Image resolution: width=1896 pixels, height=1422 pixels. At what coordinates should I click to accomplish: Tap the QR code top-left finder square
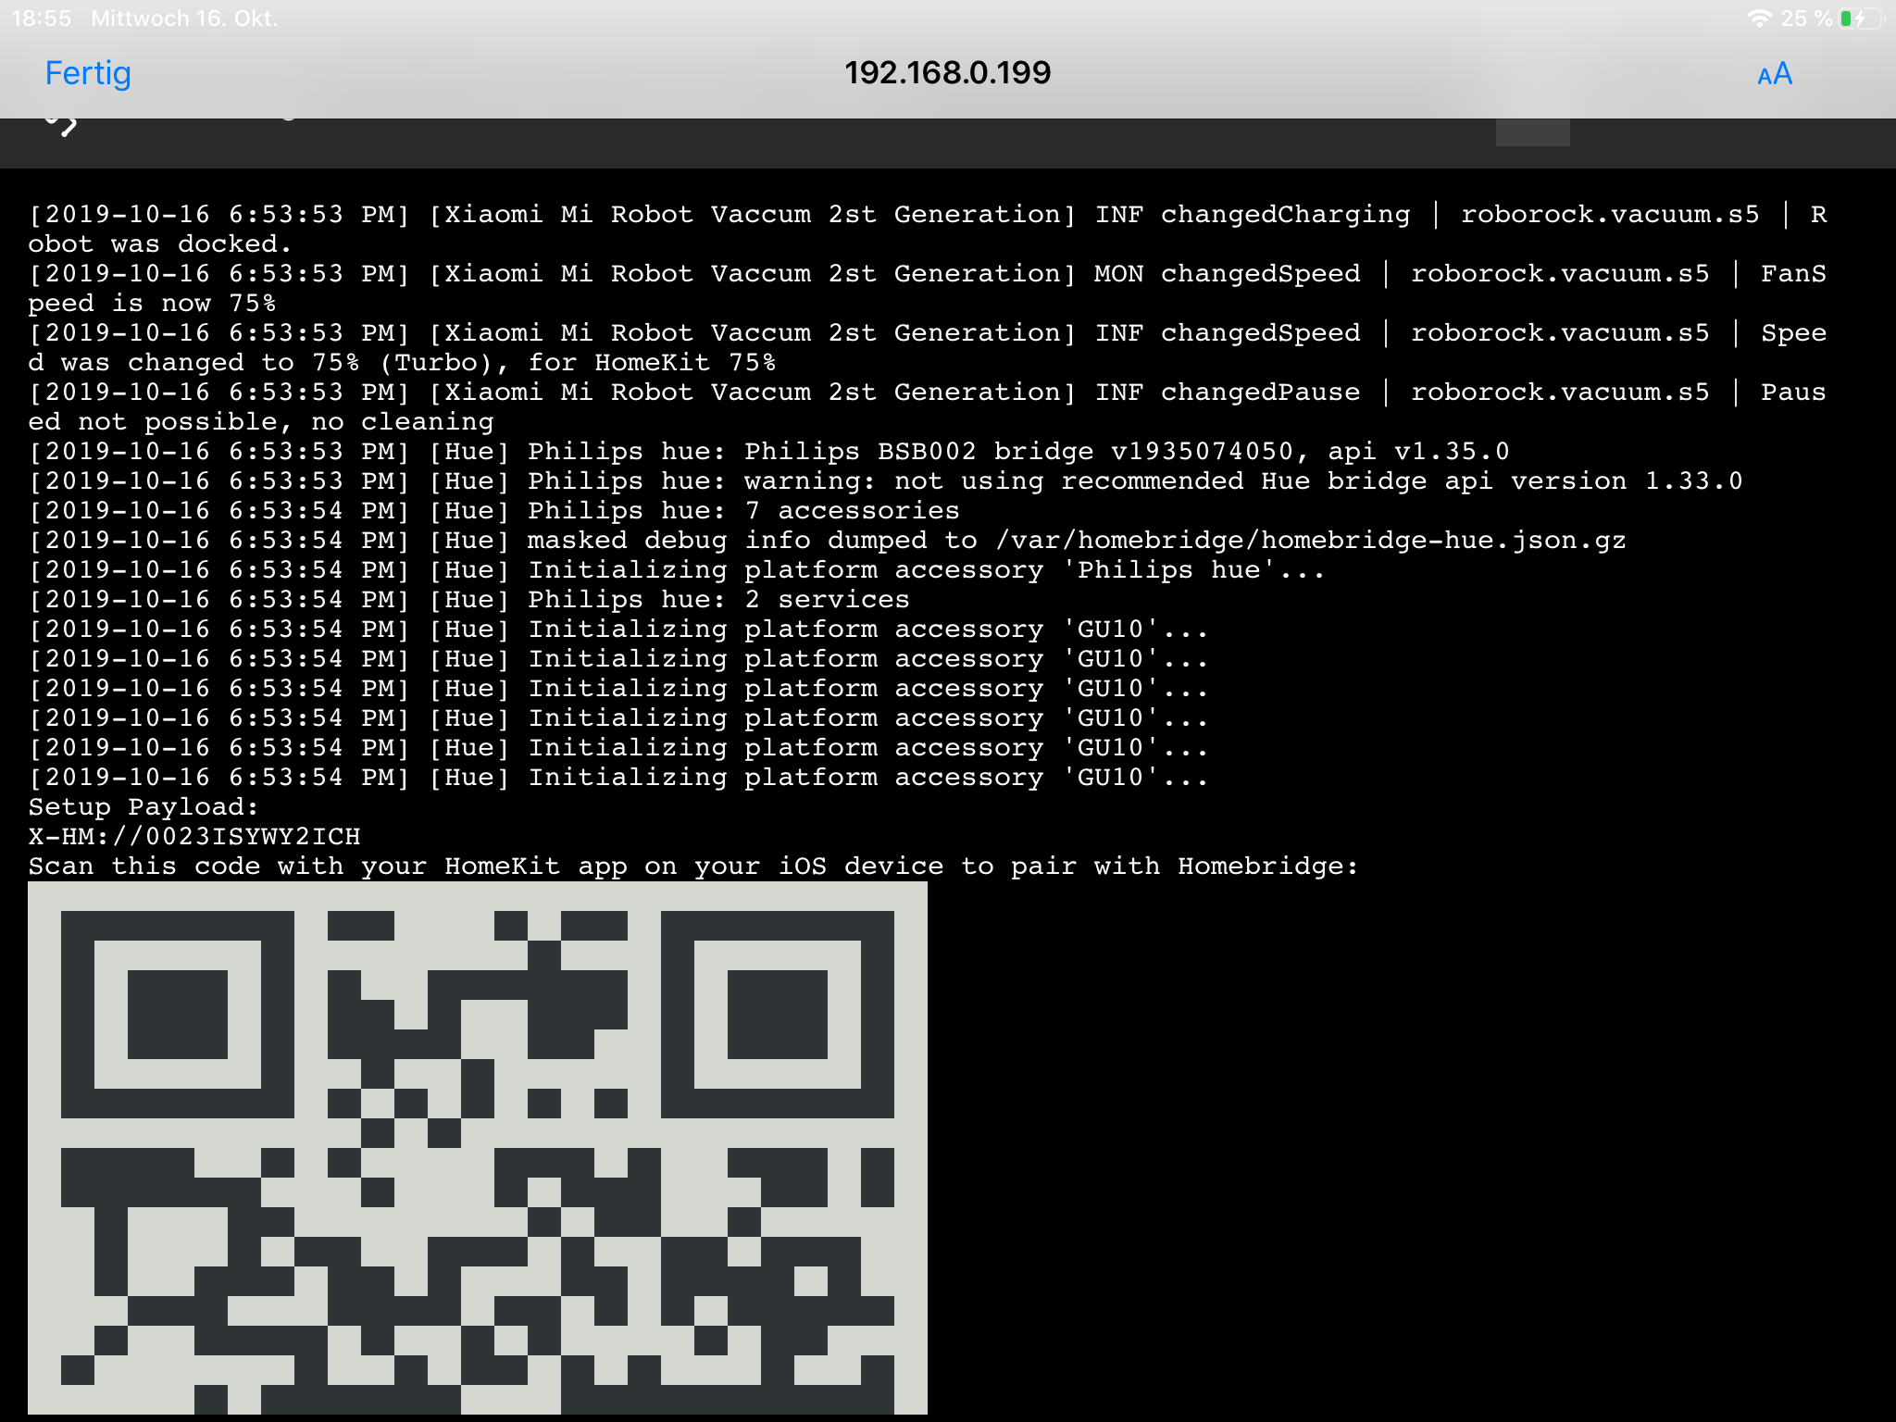(x=177, y=1014)
